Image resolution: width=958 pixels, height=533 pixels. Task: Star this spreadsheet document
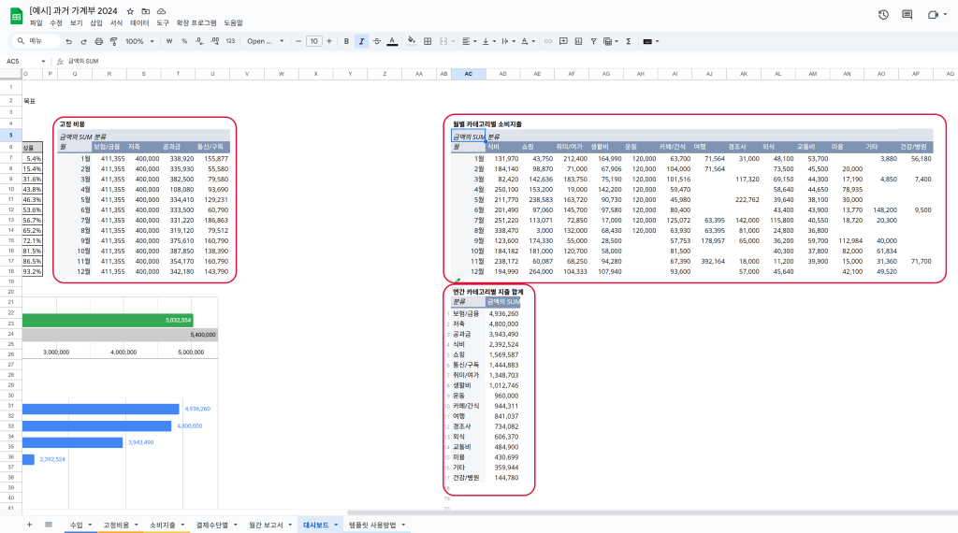click(x=130, y=9)
